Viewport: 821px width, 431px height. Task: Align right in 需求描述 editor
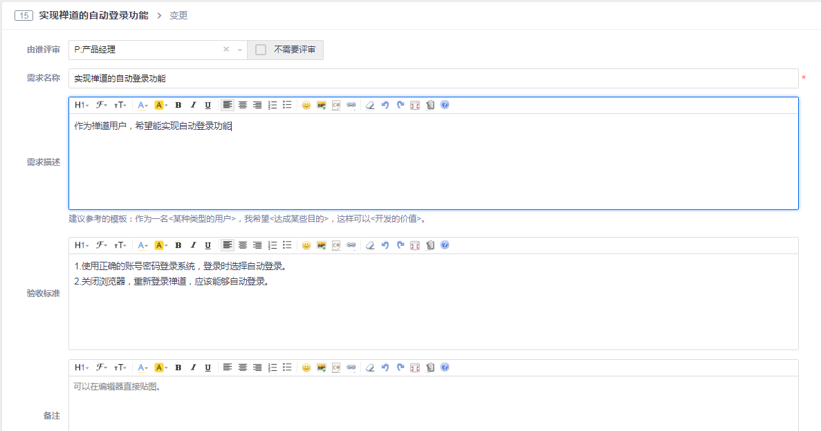[257, 105]
